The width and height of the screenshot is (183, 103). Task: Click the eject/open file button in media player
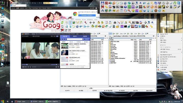31,67
